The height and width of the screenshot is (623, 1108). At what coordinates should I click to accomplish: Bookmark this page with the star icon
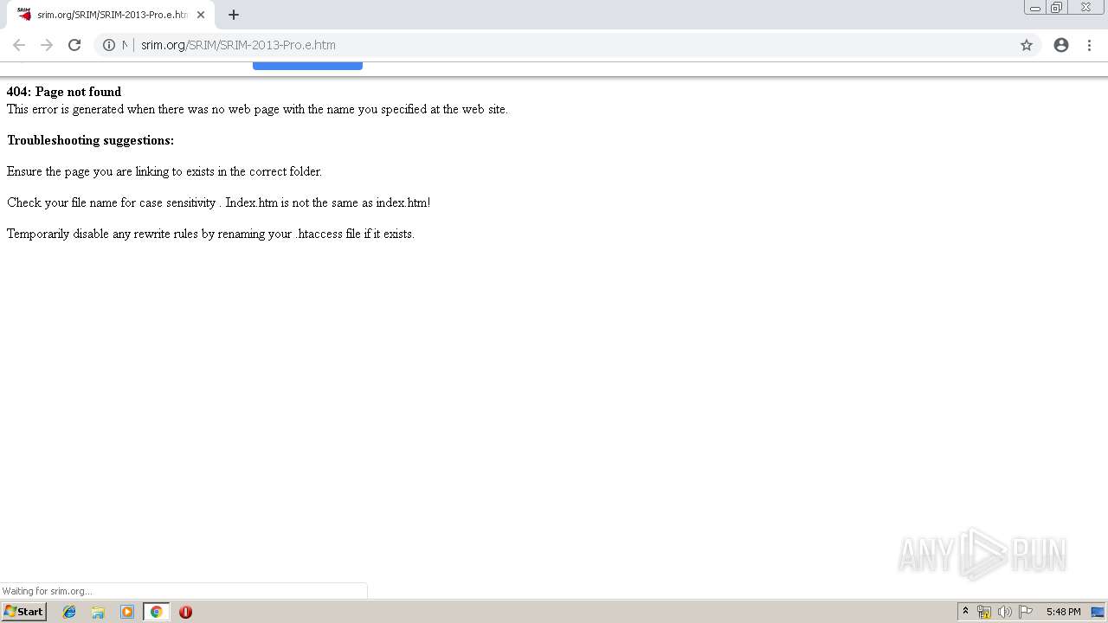coord(1027,45)
